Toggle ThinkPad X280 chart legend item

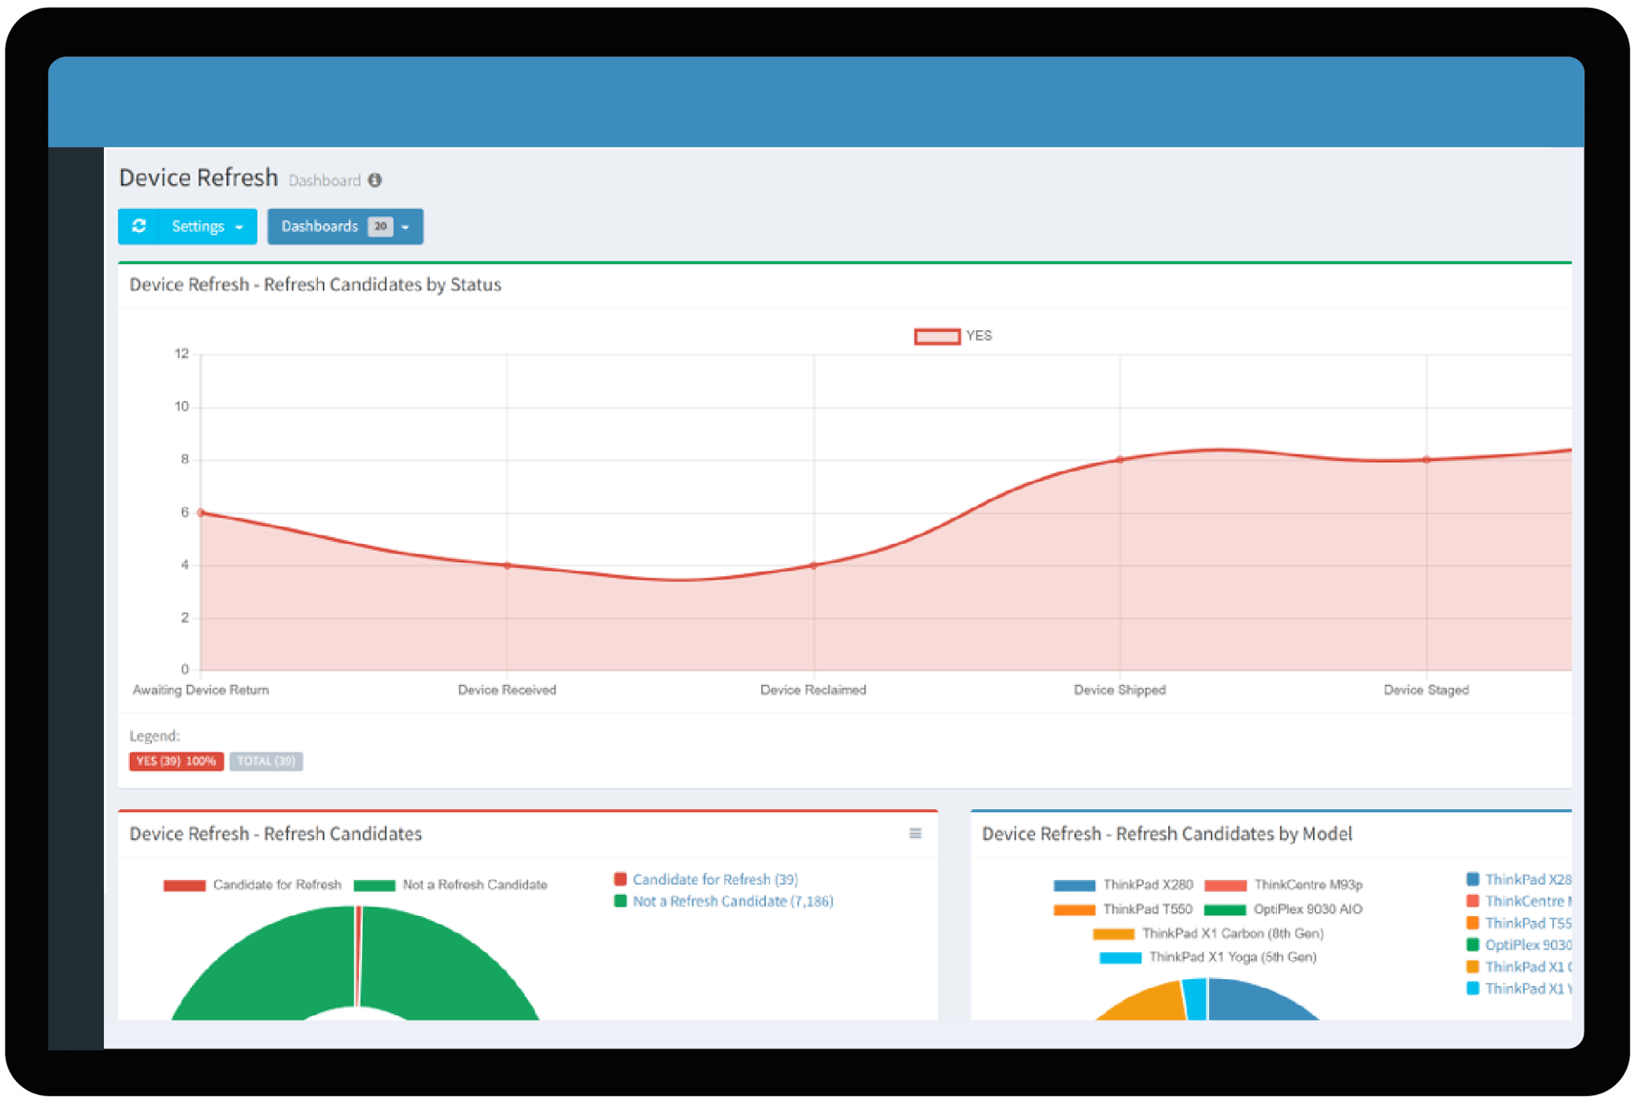point(1123,885)
